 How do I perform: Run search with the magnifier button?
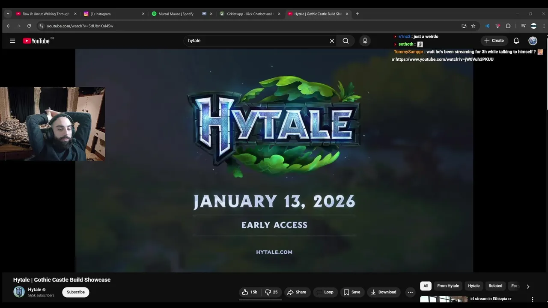(x=345, y=41)
